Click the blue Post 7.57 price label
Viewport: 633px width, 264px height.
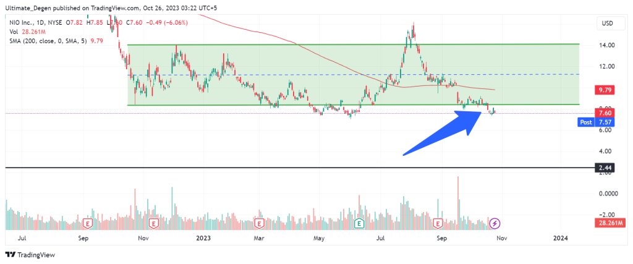(596, 122)
